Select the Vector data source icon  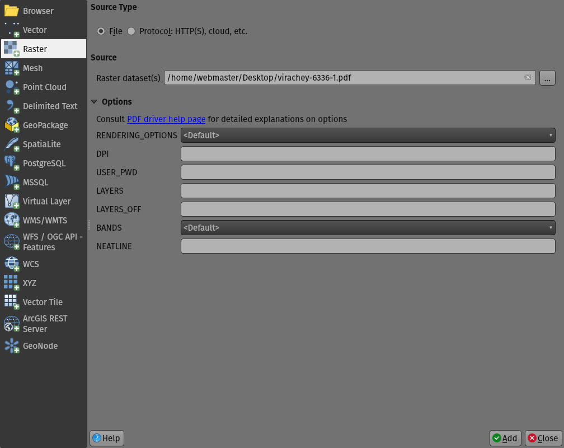click(12, 30)
